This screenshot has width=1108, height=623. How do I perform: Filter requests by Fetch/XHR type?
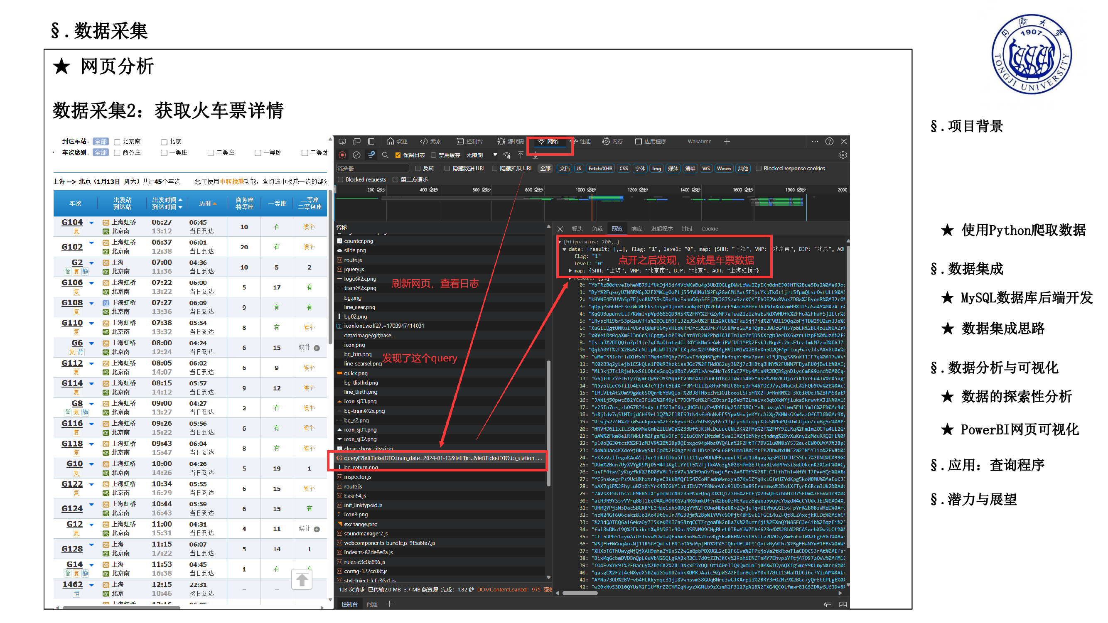click(x=599, y=169)
